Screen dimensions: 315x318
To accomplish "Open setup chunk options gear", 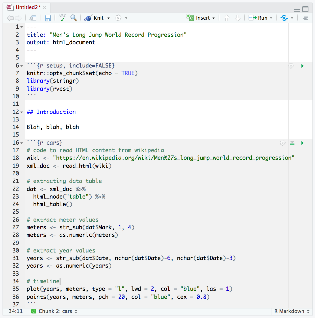I will 291,66.
